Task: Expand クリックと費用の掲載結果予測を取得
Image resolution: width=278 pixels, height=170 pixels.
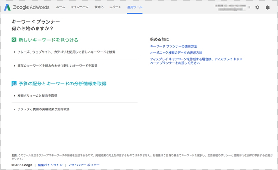Action: click(x=42, y=109)
